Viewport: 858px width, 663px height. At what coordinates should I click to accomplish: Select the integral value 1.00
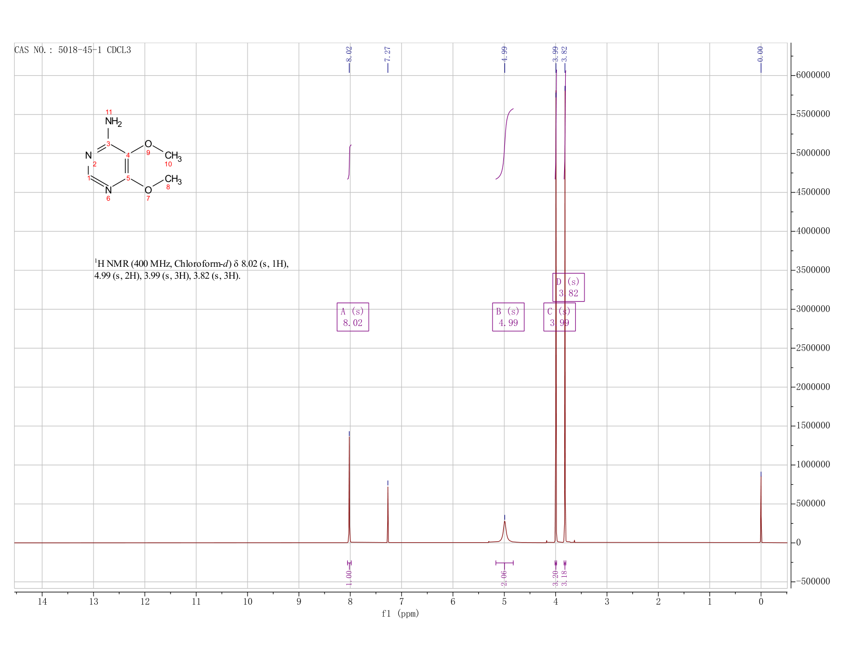(x=349, y=578)
